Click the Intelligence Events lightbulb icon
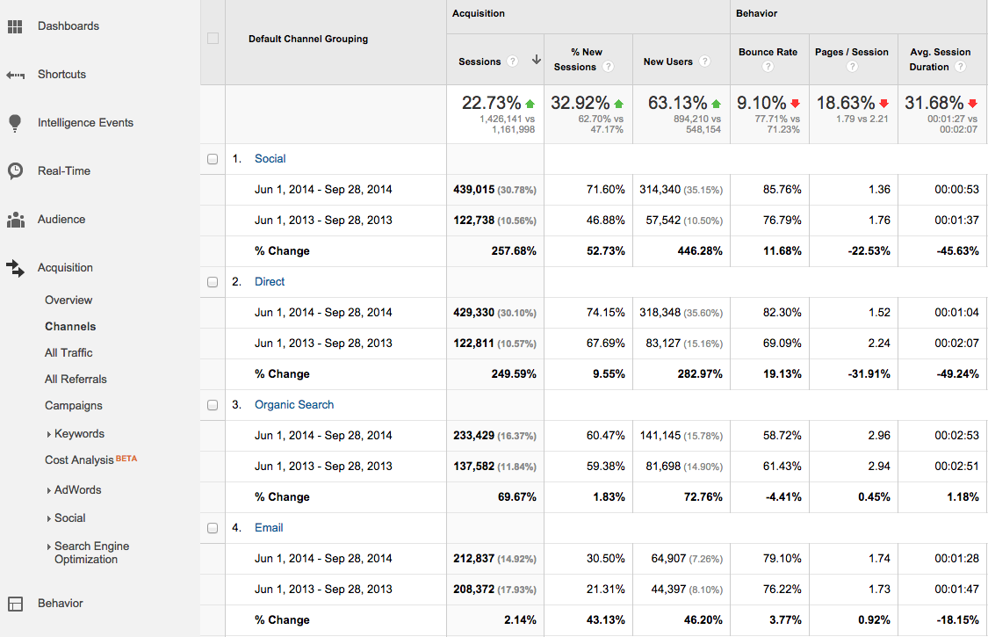988x637 pixels. click(x=14, y=123)
